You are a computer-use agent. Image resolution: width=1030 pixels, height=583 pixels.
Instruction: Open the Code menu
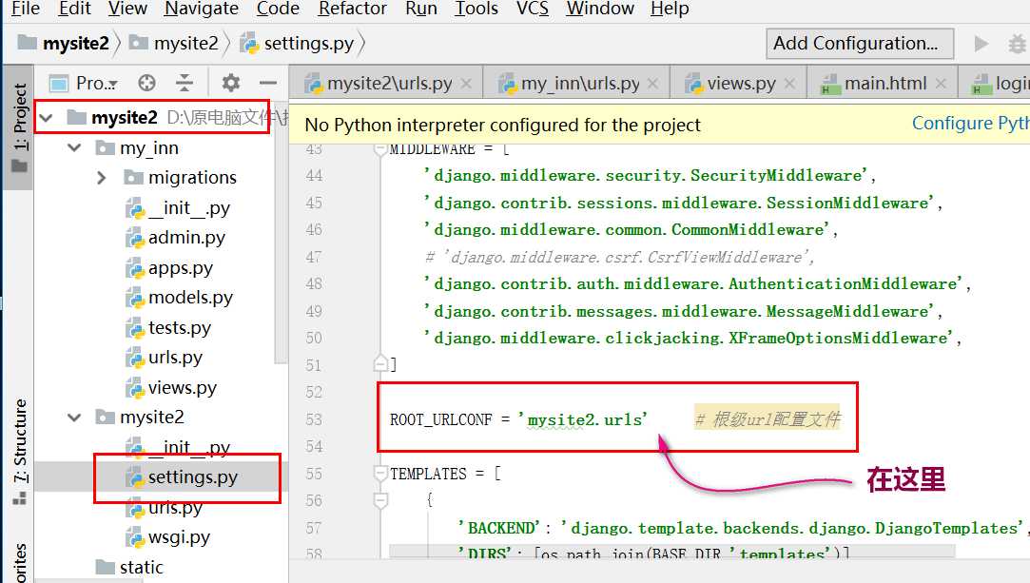[x=277, y=9]
